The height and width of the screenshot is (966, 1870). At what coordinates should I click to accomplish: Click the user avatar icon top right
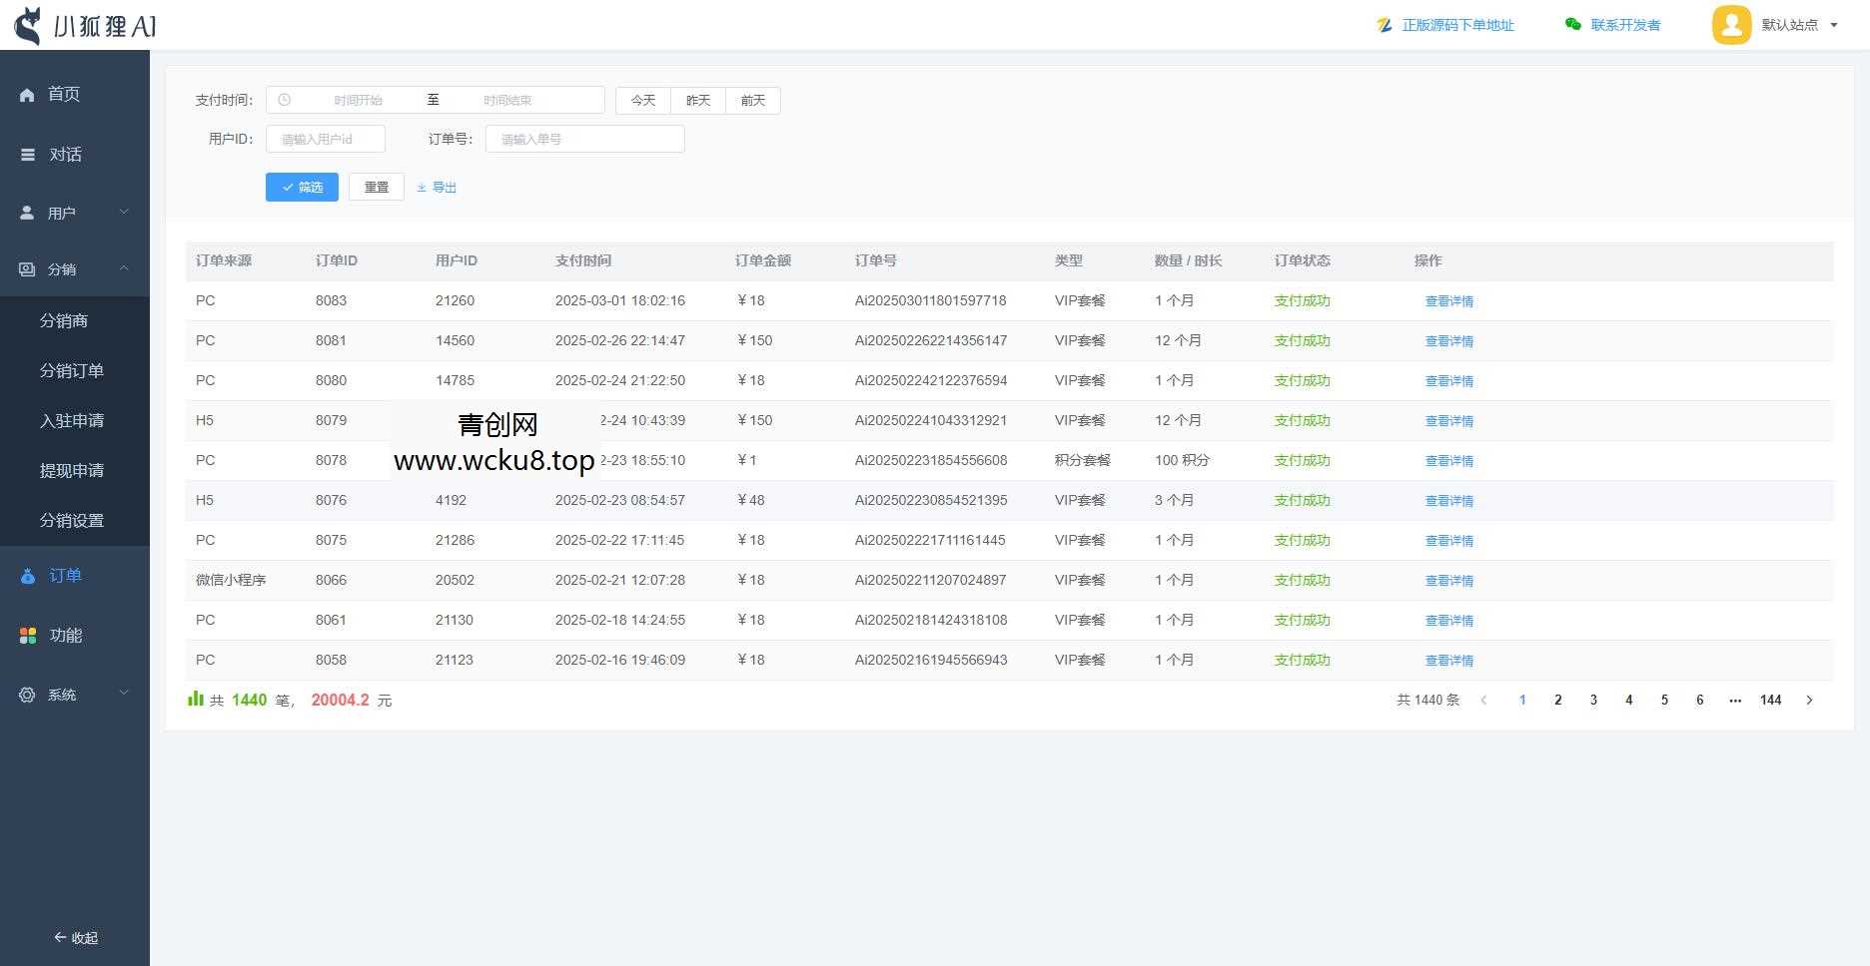point(1732,25)
